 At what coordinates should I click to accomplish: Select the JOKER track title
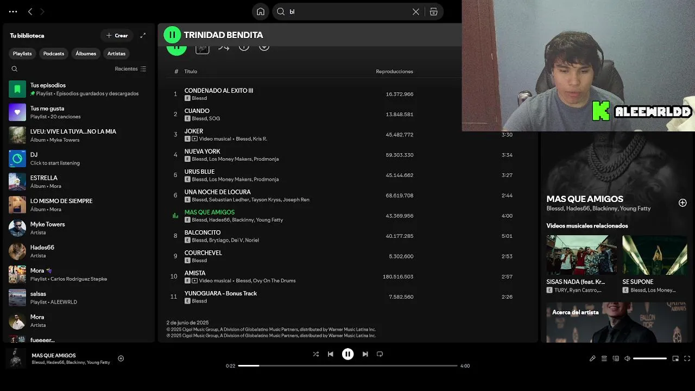pos(194,131)
